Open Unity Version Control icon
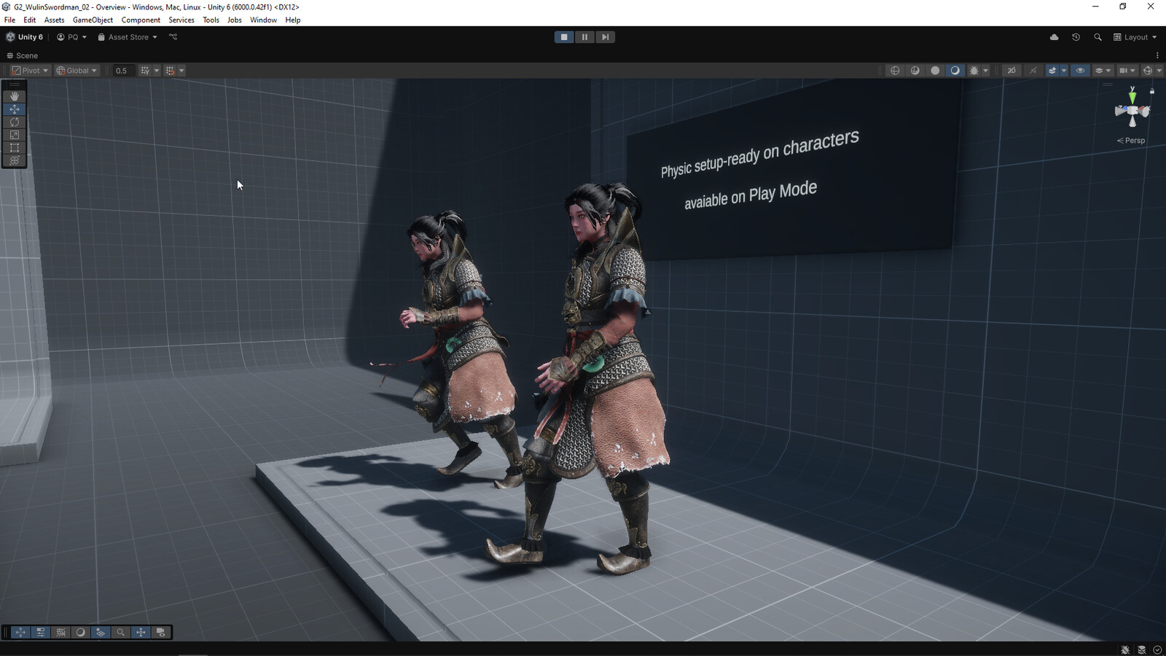This screenshot has height=656, width=1166. coord(173,37)
